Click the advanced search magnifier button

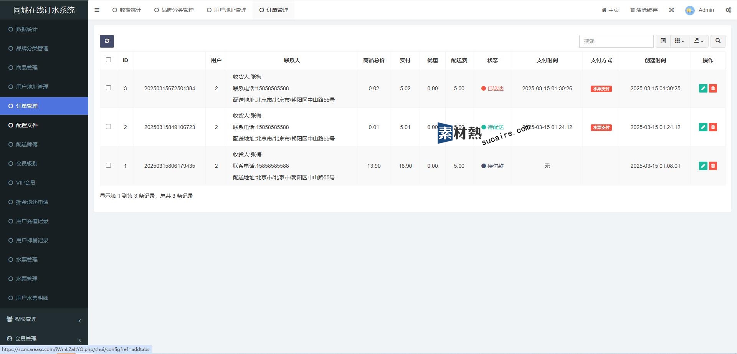[718, 41]
